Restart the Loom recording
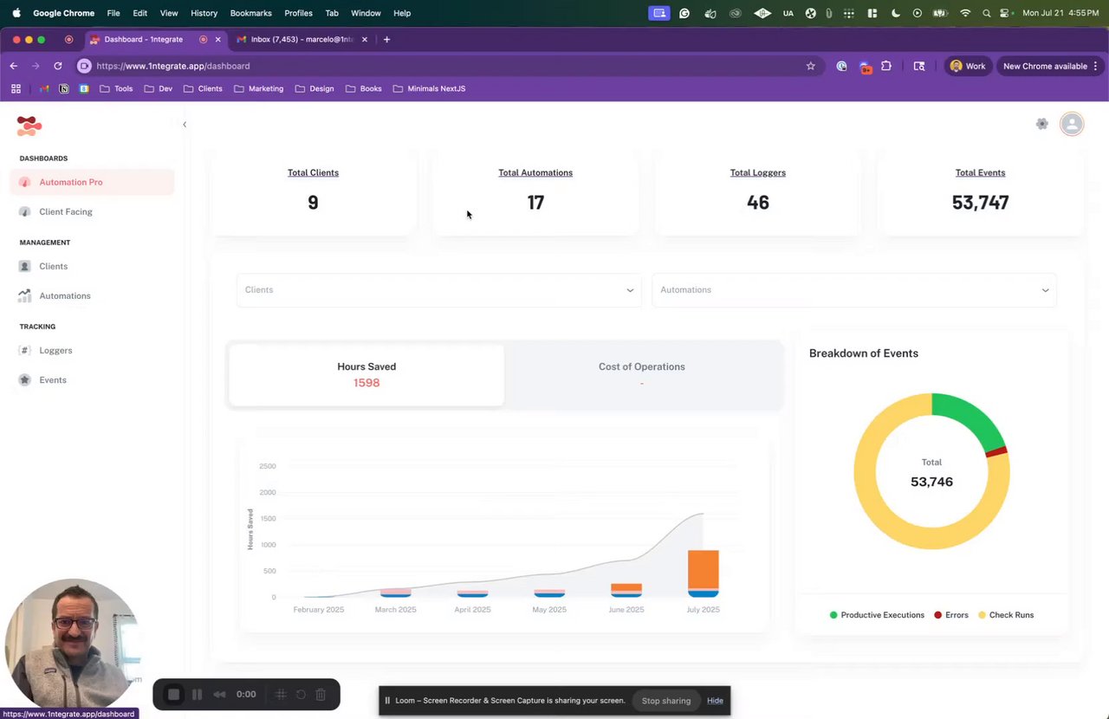This screenshot has height=719, width=1109. point(301,694)
